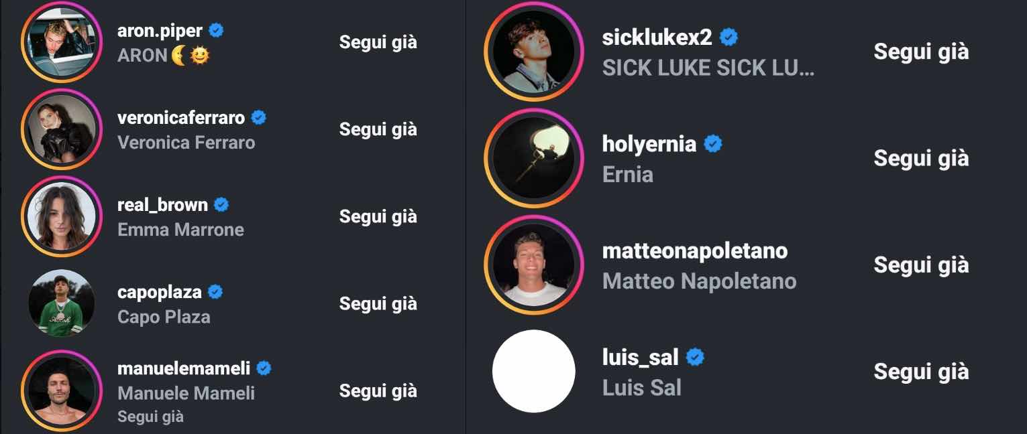Image resolution: width=1027 pixels, height=434 pixels.
Task: Unfollow sicklukex2 via Segui già button
Action: coord(921,51)
